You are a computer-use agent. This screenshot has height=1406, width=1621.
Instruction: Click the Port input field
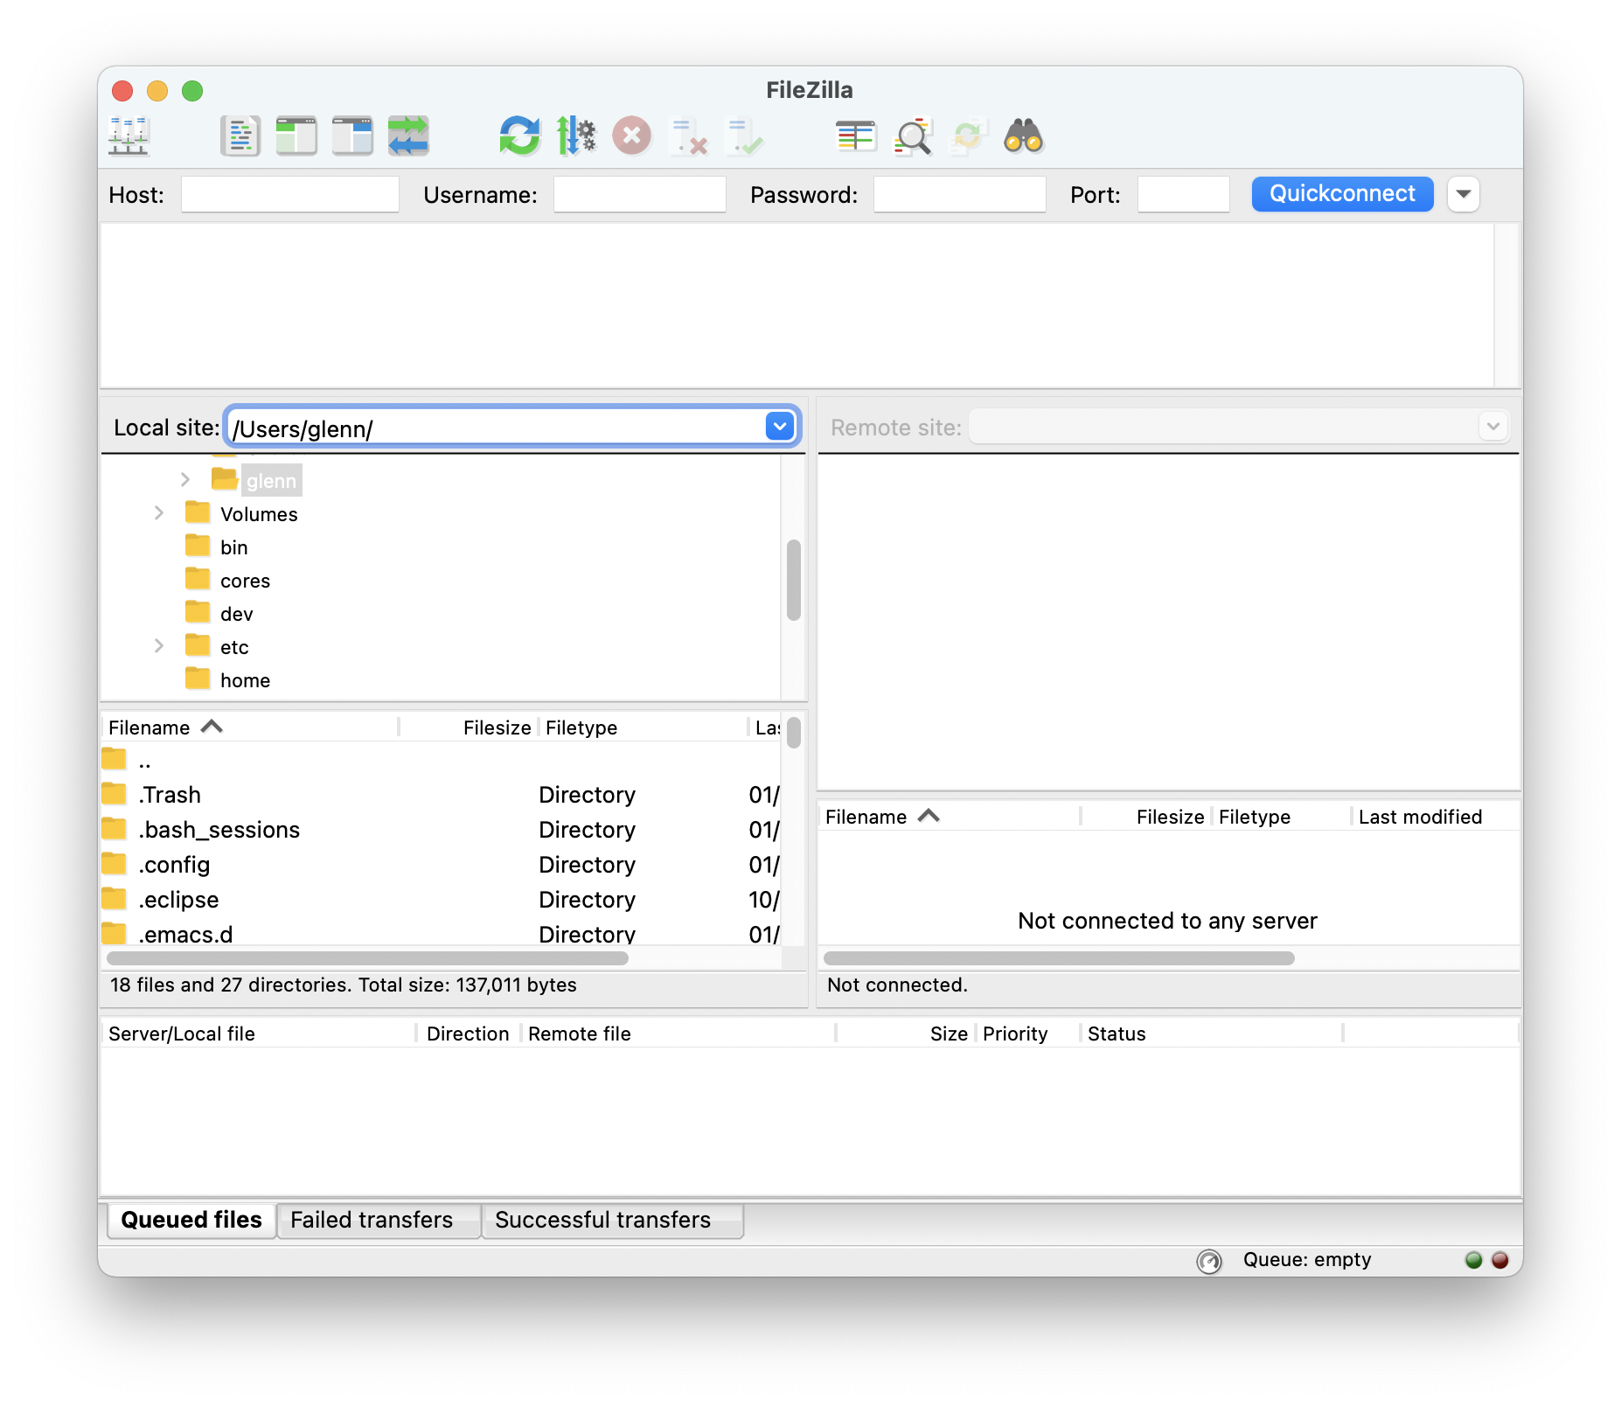coord(1184,194)
